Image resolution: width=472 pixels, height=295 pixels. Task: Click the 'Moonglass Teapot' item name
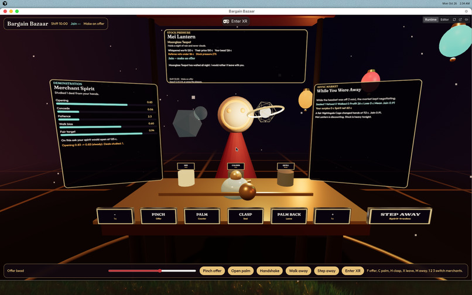pos(179,42)
